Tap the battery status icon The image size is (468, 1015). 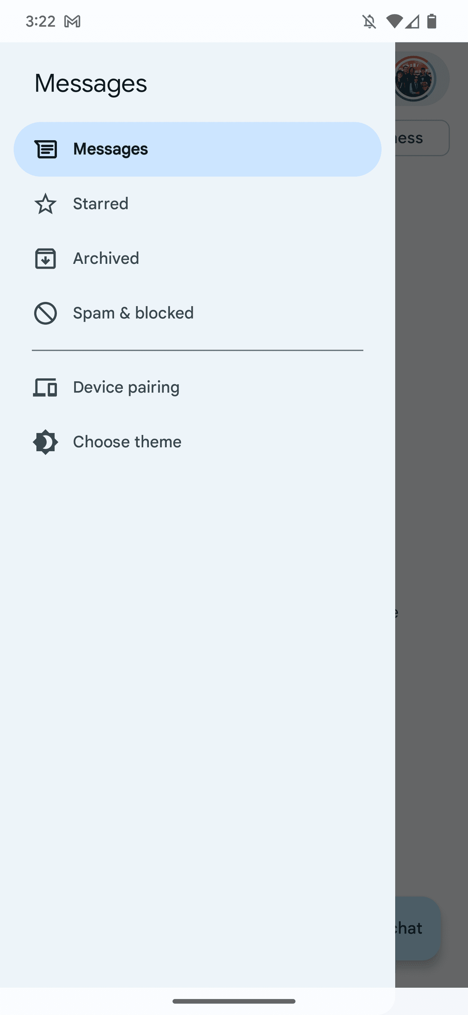coord(432,21)
